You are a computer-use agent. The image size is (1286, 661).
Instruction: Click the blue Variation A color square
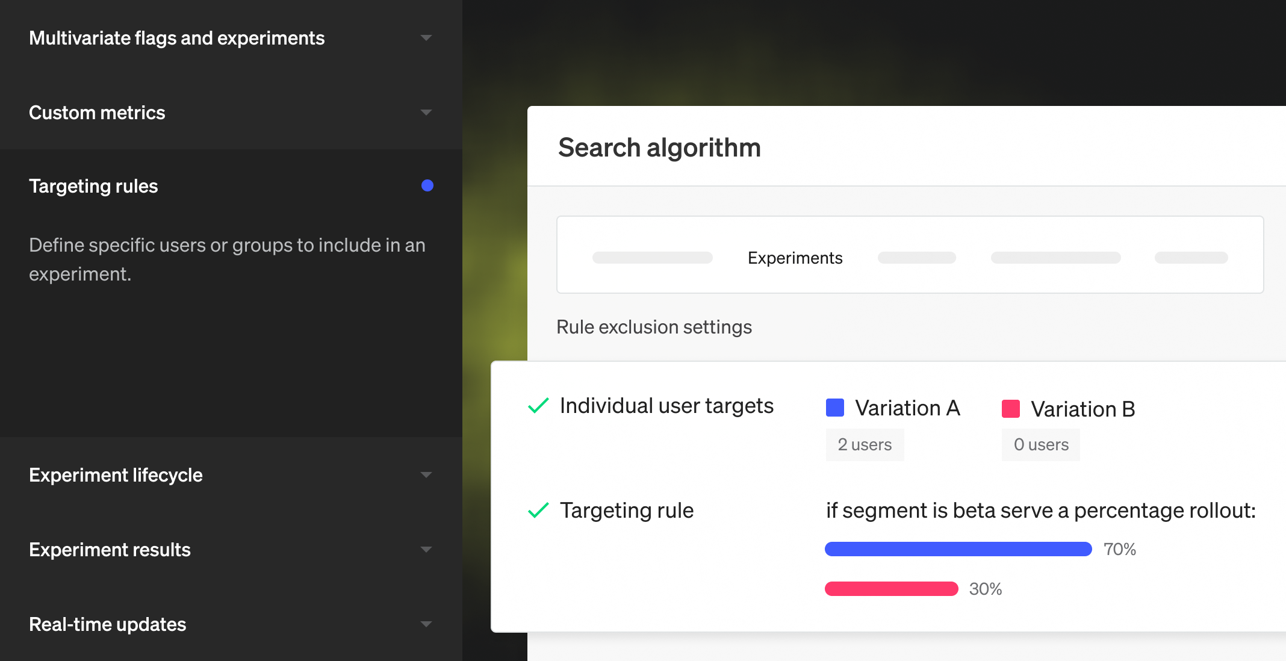(x=834, y=408)
